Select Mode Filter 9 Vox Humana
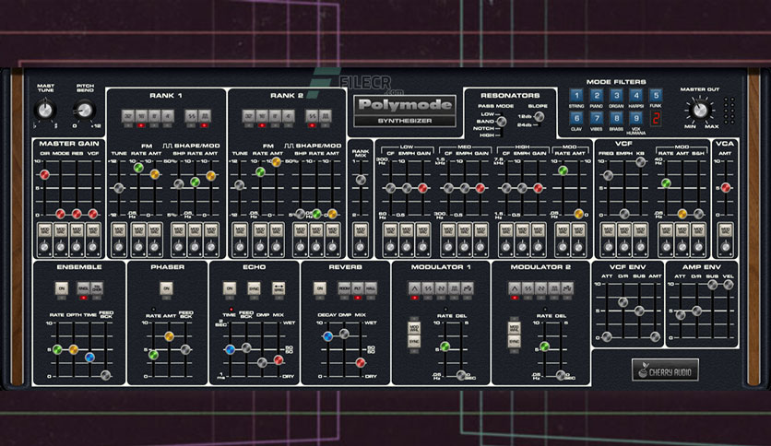The width and height of the screenshot is (771, 446). 635,118
